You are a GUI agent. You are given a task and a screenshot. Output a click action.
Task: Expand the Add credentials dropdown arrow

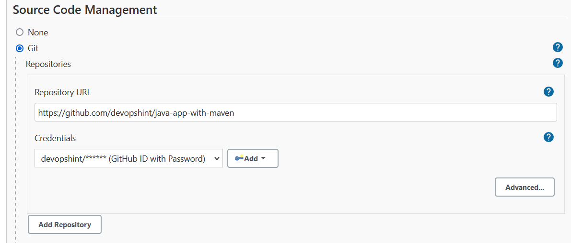[263, 158]
